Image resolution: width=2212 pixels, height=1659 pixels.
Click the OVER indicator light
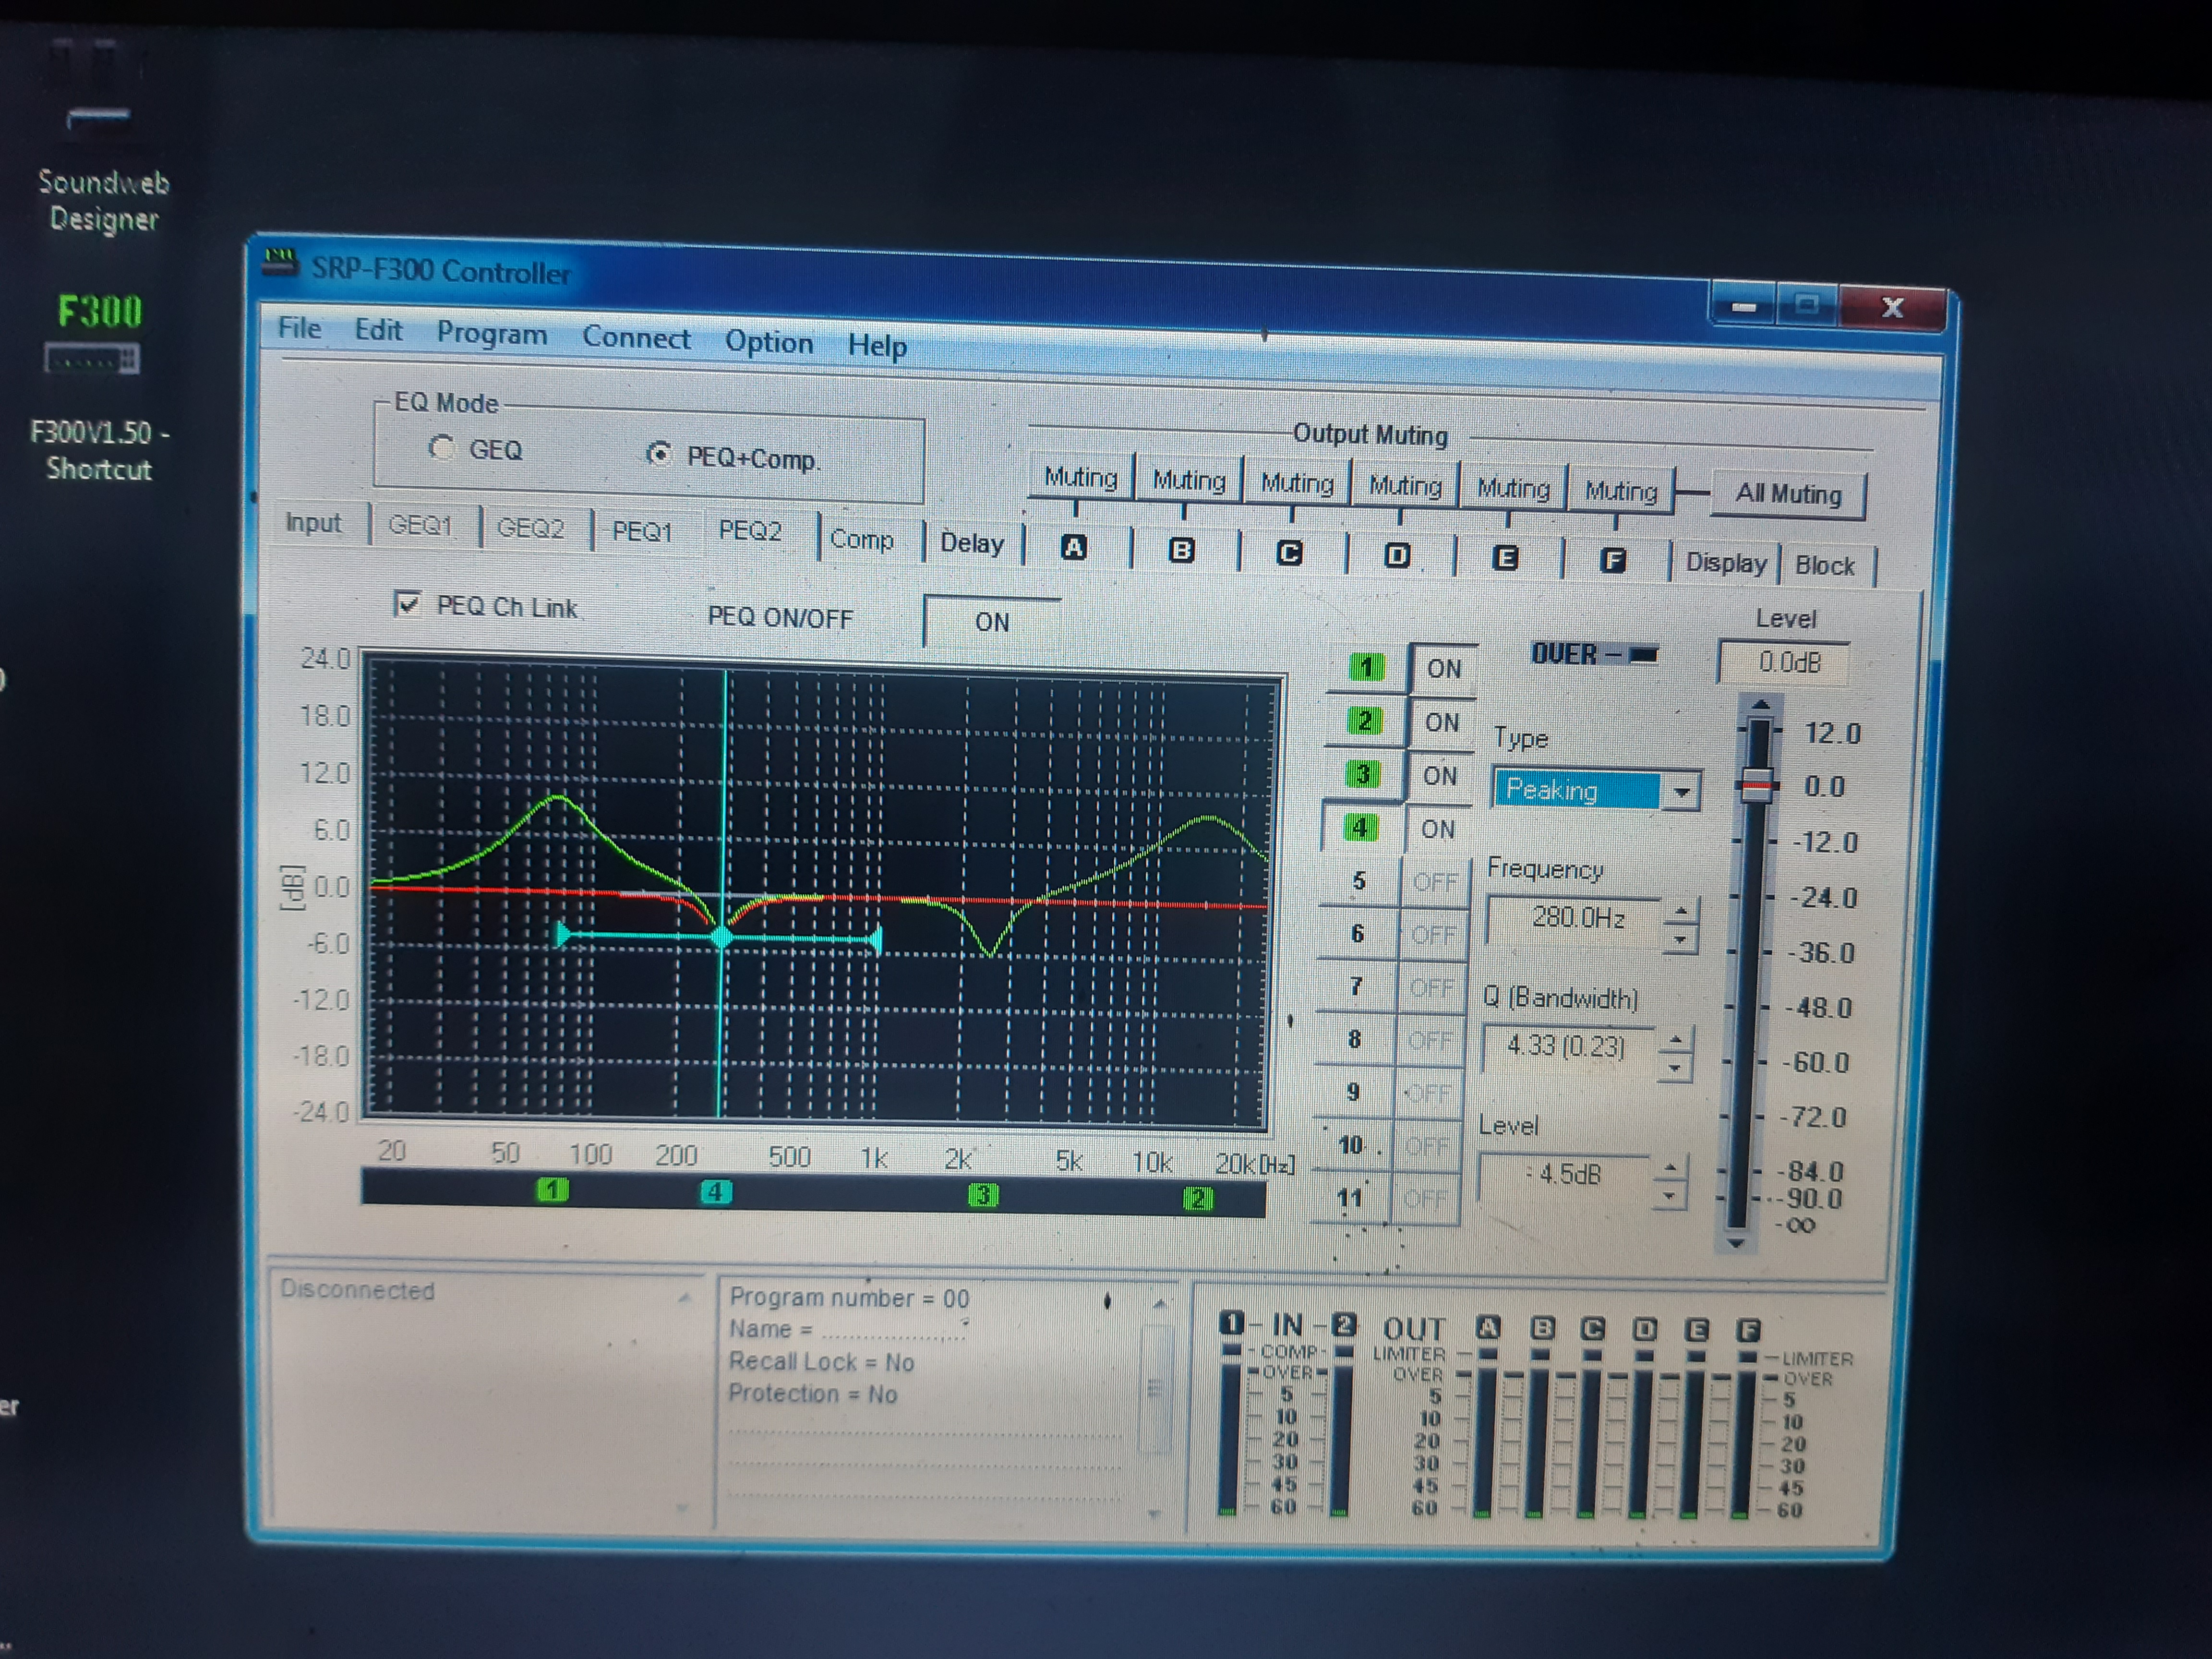(x=1643, y=655)
